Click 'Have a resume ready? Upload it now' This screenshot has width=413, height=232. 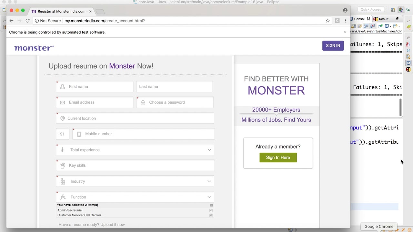[92, 225]
